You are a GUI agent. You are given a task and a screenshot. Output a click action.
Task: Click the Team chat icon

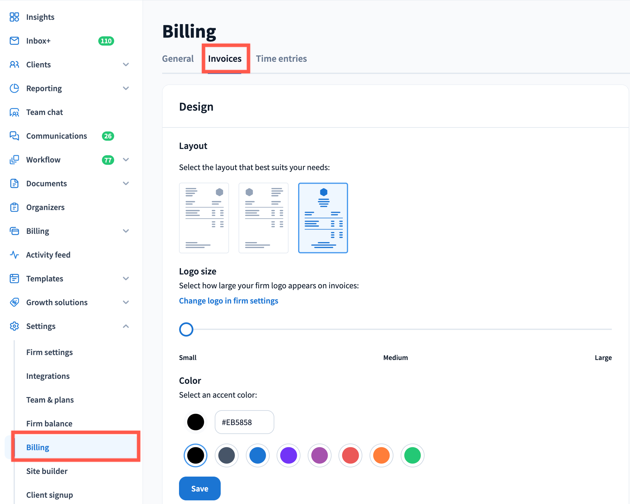click(x=14, y=112)
